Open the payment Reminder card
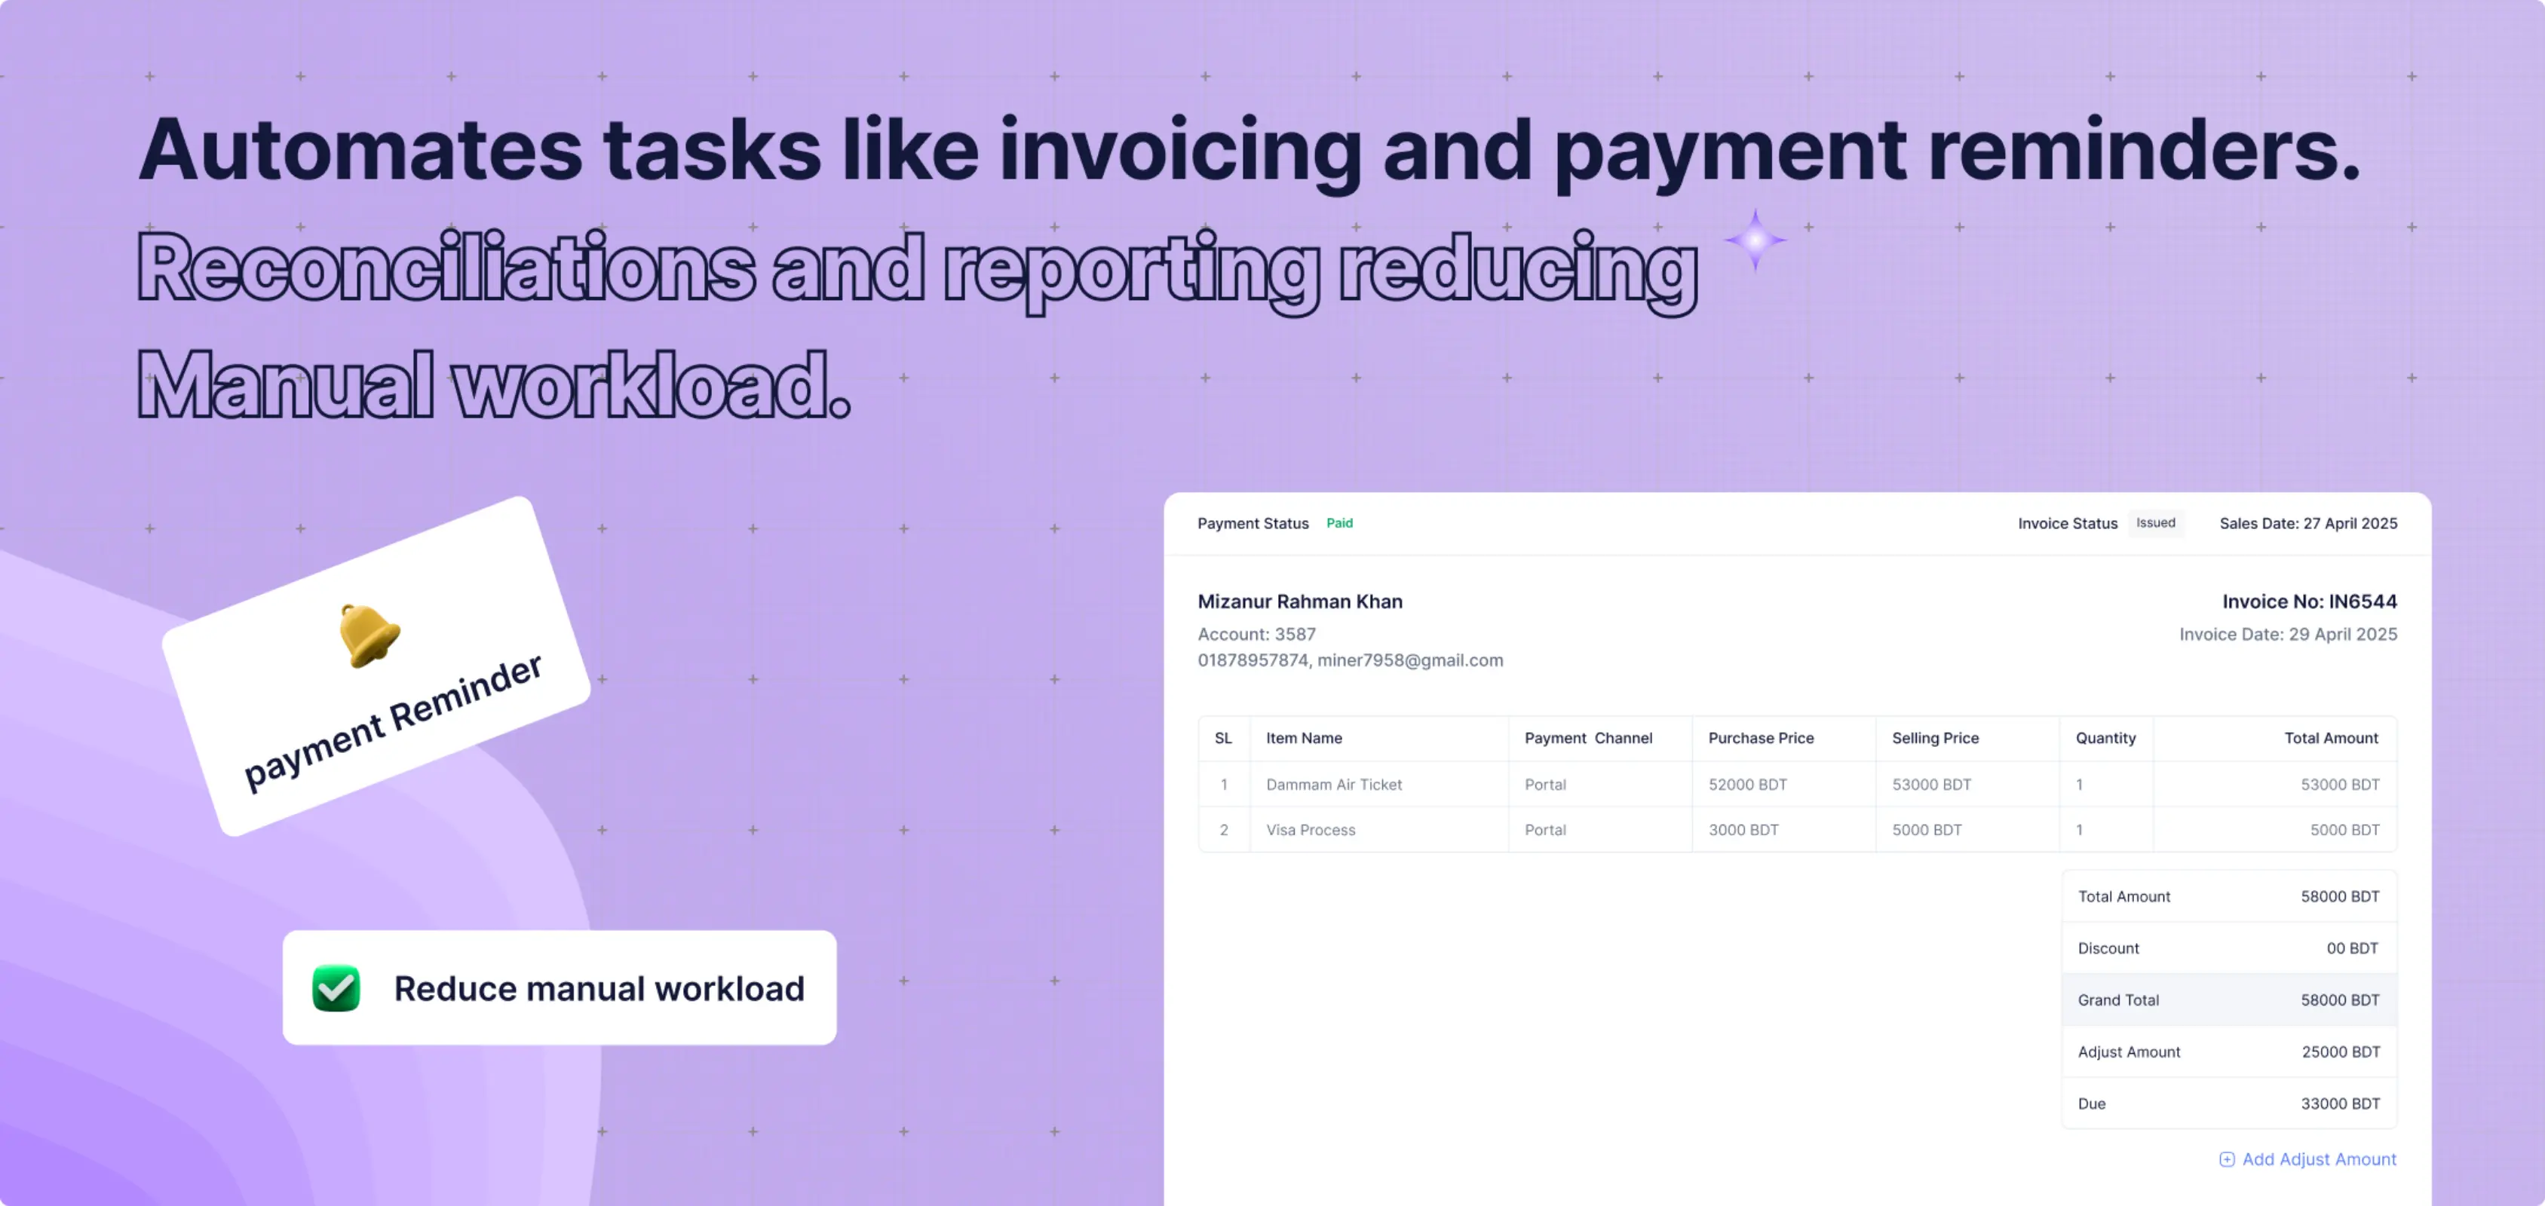The image size is (2545, 1206). click(376, 667)
